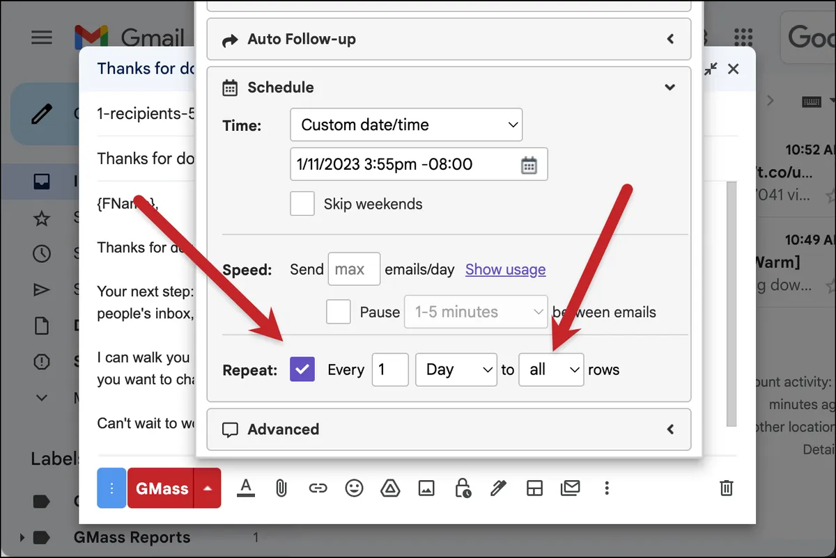This screenshot has height=558, width=836.
Task: Open the calendar picker icon in date field
Action: [x=529, y=165]
